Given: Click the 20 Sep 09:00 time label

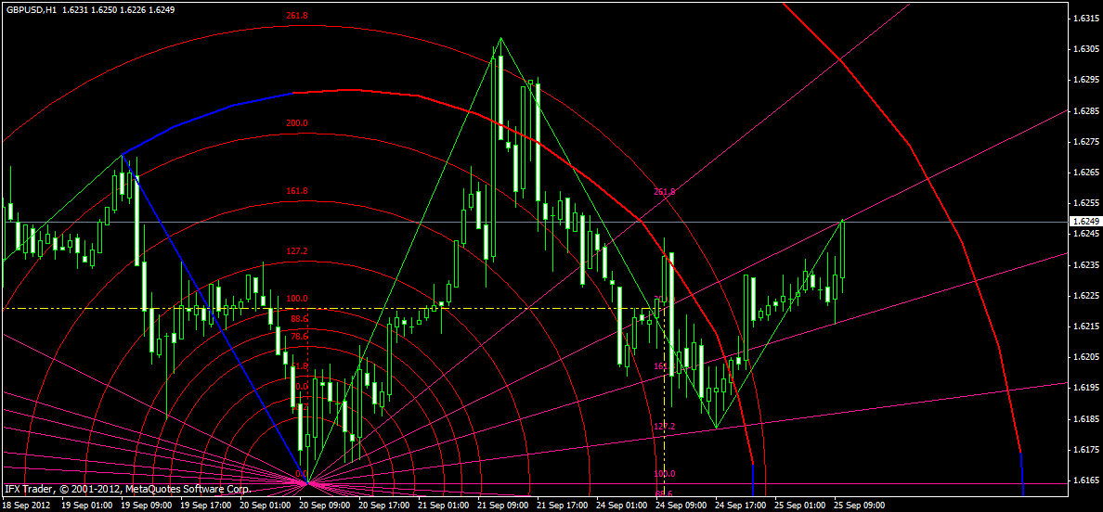Looking at the screenshot, I should [324, 505].
